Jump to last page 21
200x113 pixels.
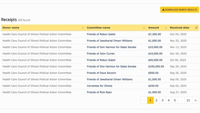coord(188,100)
